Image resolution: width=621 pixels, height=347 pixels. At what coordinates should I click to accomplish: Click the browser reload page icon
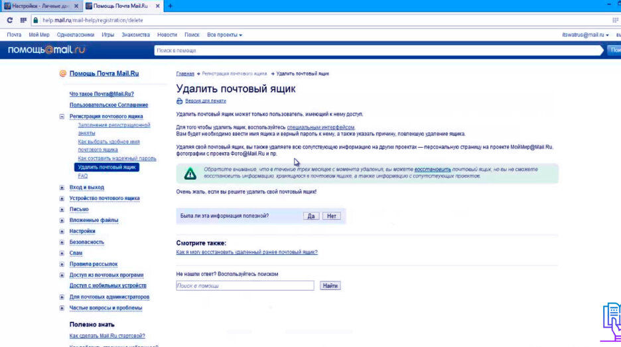pyautogui.click(x=9, y=20)
